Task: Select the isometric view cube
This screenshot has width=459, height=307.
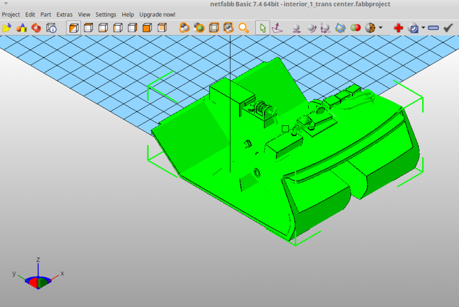Action: (x=73, y=28)
